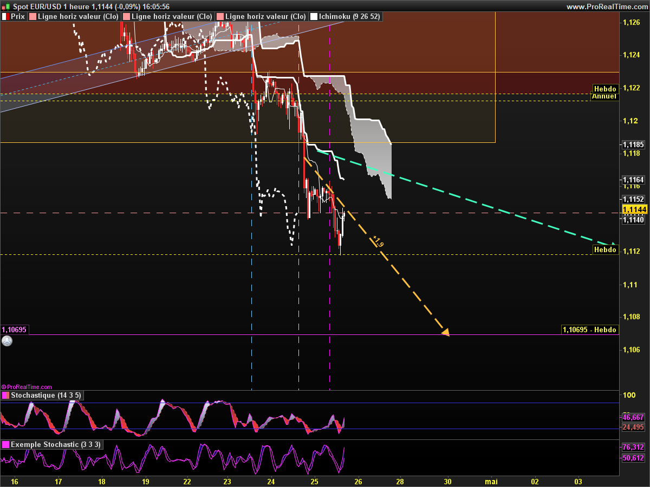Open the first Ligne horiz valeur (Clo) label
The image size is (650, 487).
(x=79, y=17)
